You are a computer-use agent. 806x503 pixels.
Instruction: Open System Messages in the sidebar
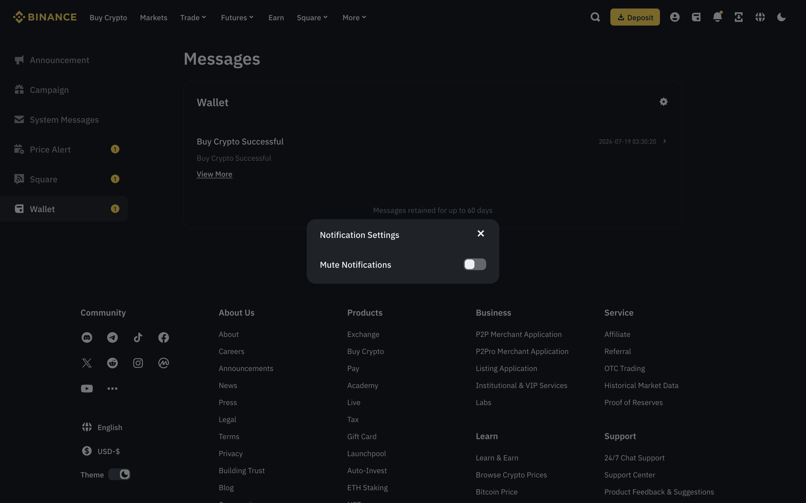64,120
